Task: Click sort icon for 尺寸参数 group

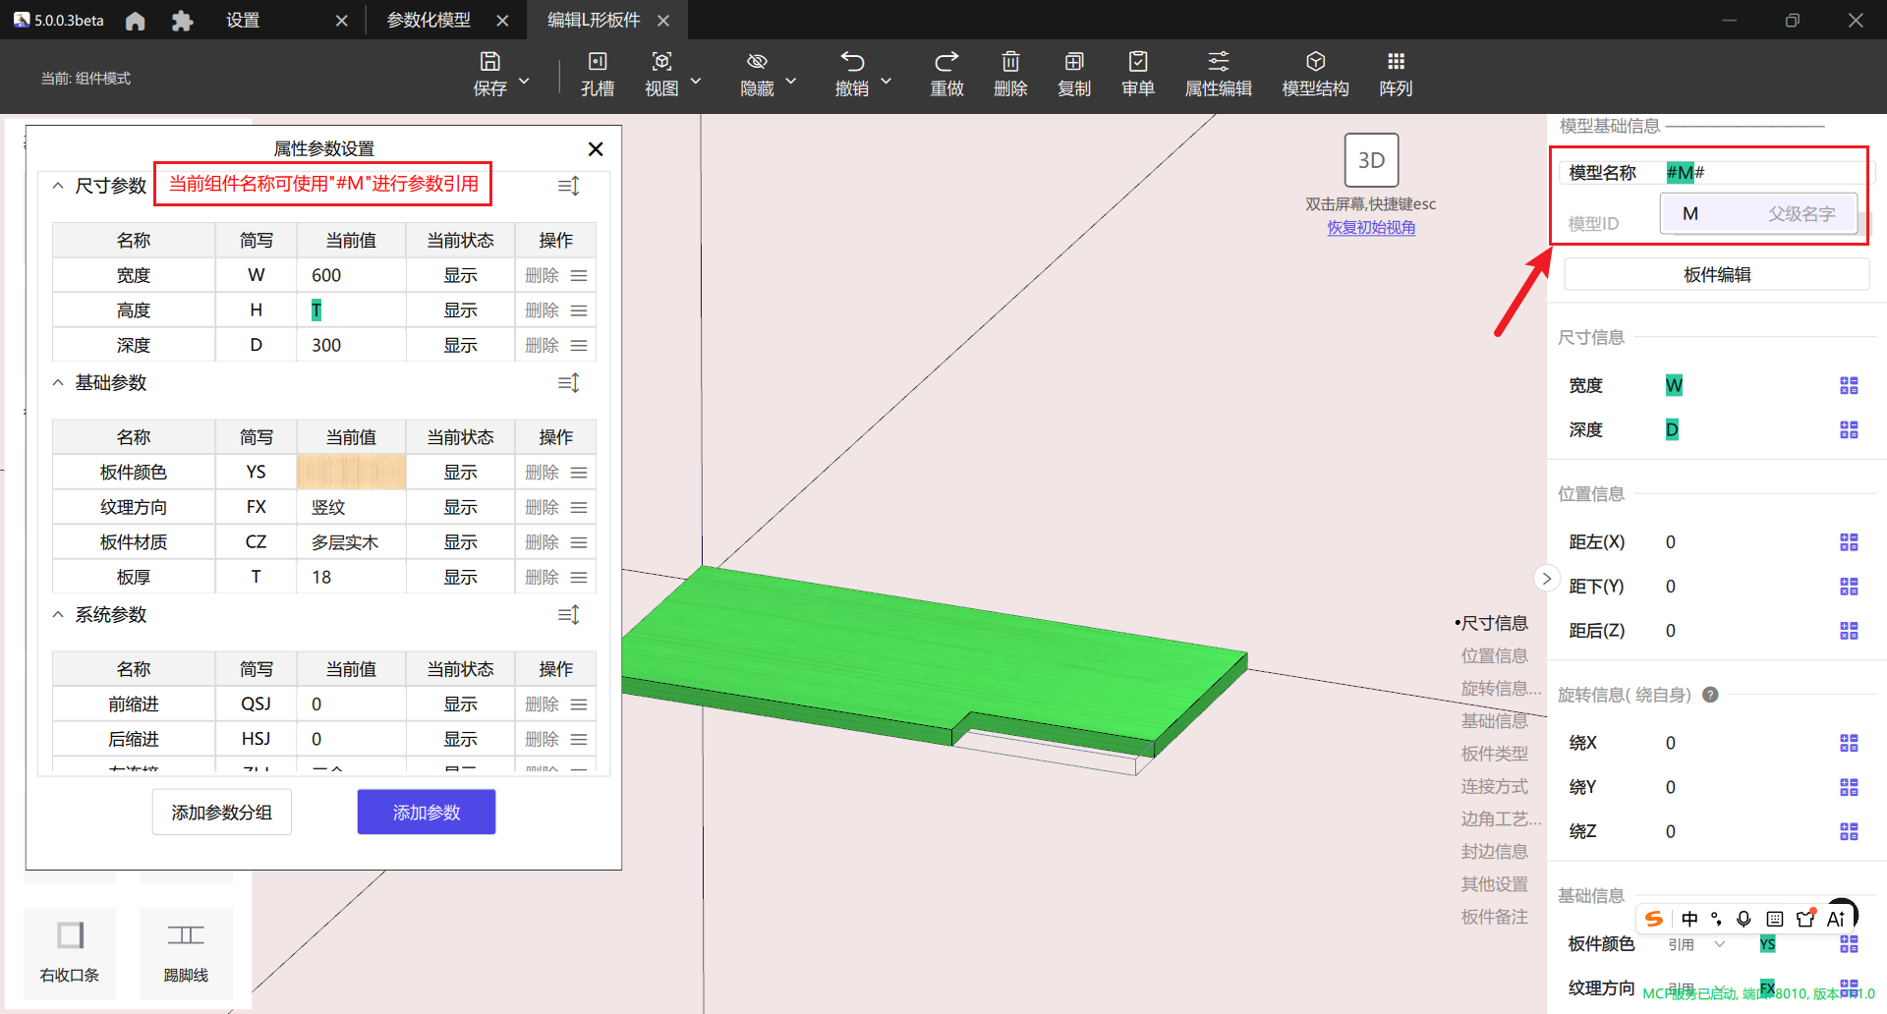Action: (x=569, y=186)
